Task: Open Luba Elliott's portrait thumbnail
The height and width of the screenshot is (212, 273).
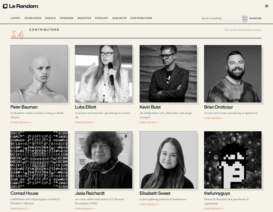Action: pos(104,73)
